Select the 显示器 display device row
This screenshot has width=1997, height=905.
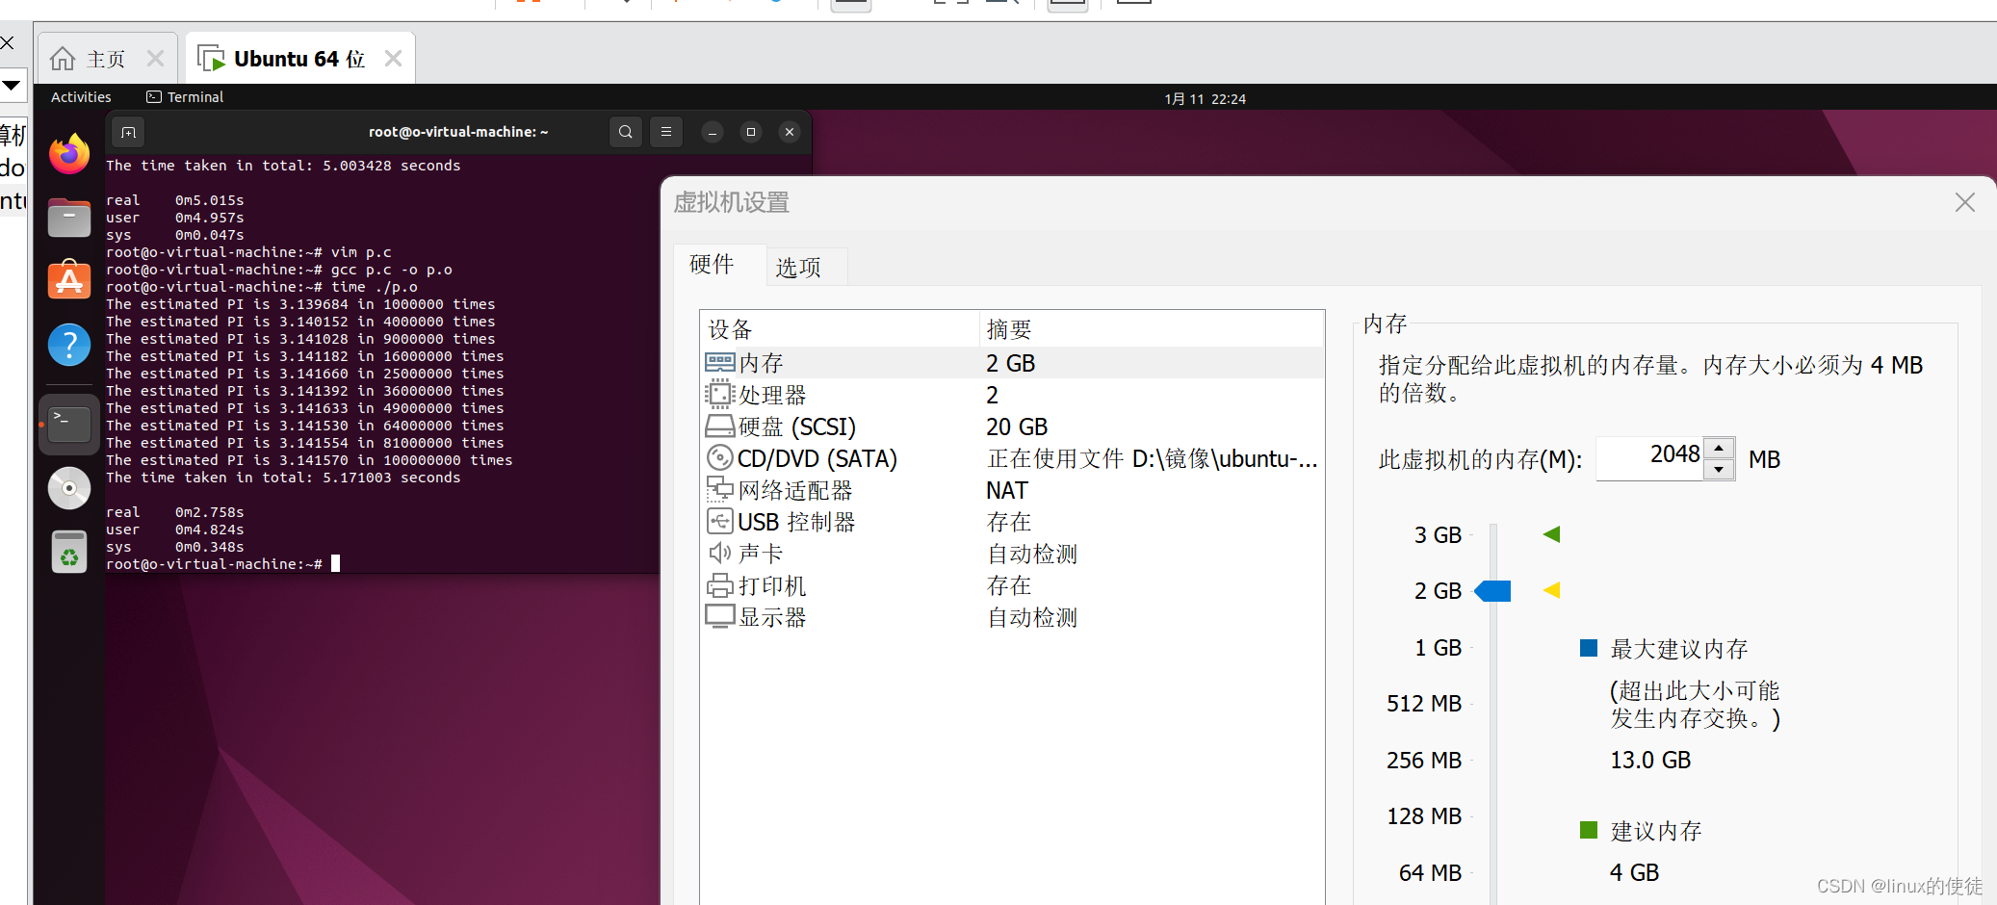click(x=1013, y=617)
